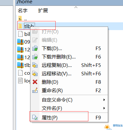The height and width of the screenshot is (130, 123).
Task: Select the '..' parent directory row
Action: pyautogui.click(x=70, y=18)
